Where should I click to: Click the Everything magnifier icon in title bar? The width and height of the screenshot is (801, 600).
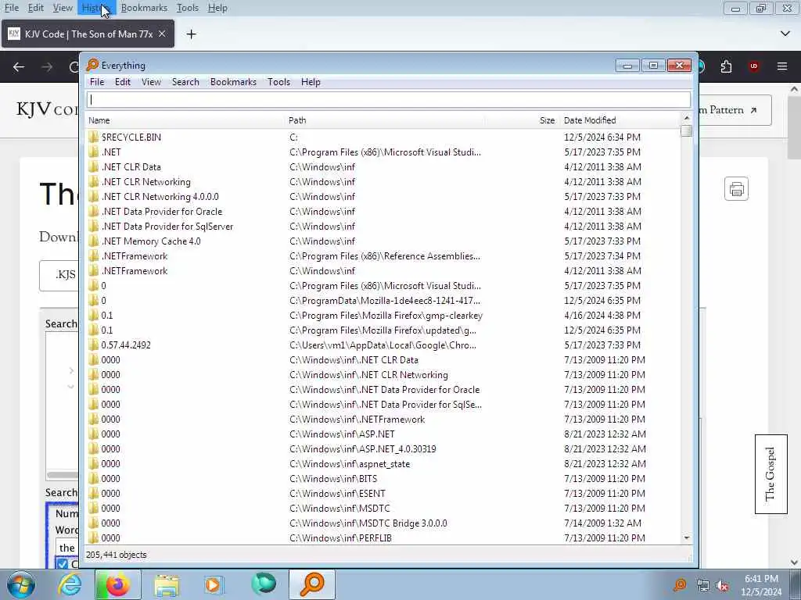pos(92,65)
